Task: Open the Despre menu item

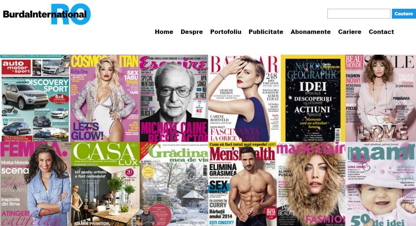Action: point(191,32)
